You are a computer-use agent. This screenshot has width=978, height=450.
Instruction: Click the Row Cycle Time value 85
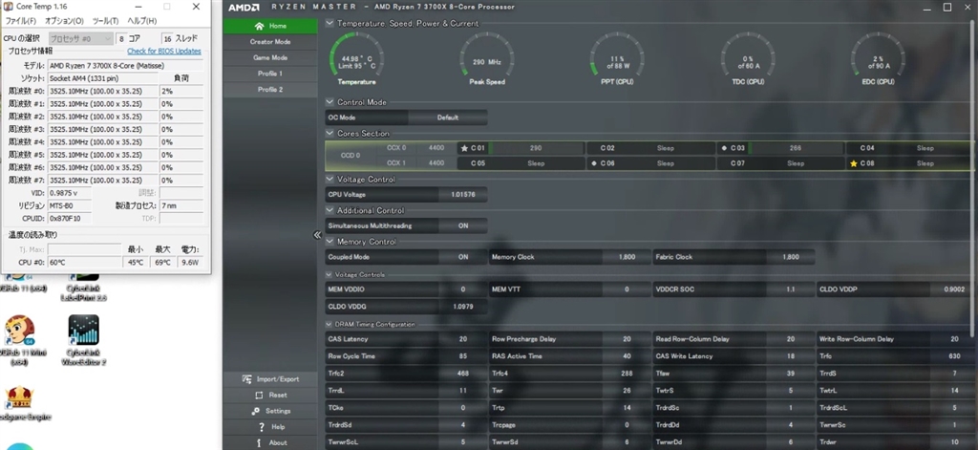click(x=463, y=356)
